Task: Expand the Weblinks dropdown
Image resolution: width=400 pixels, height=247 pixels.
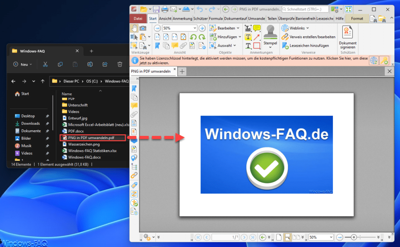Action: tap(308, 28)
